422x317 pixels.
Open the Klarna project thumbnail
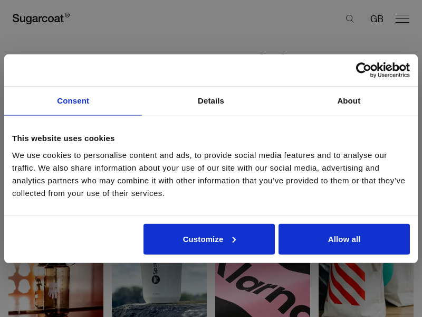click(x=262, y=291)
